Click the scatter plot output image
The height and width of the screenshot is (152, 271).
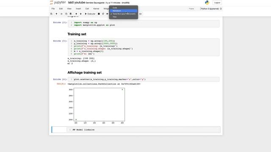pos(97,106)
